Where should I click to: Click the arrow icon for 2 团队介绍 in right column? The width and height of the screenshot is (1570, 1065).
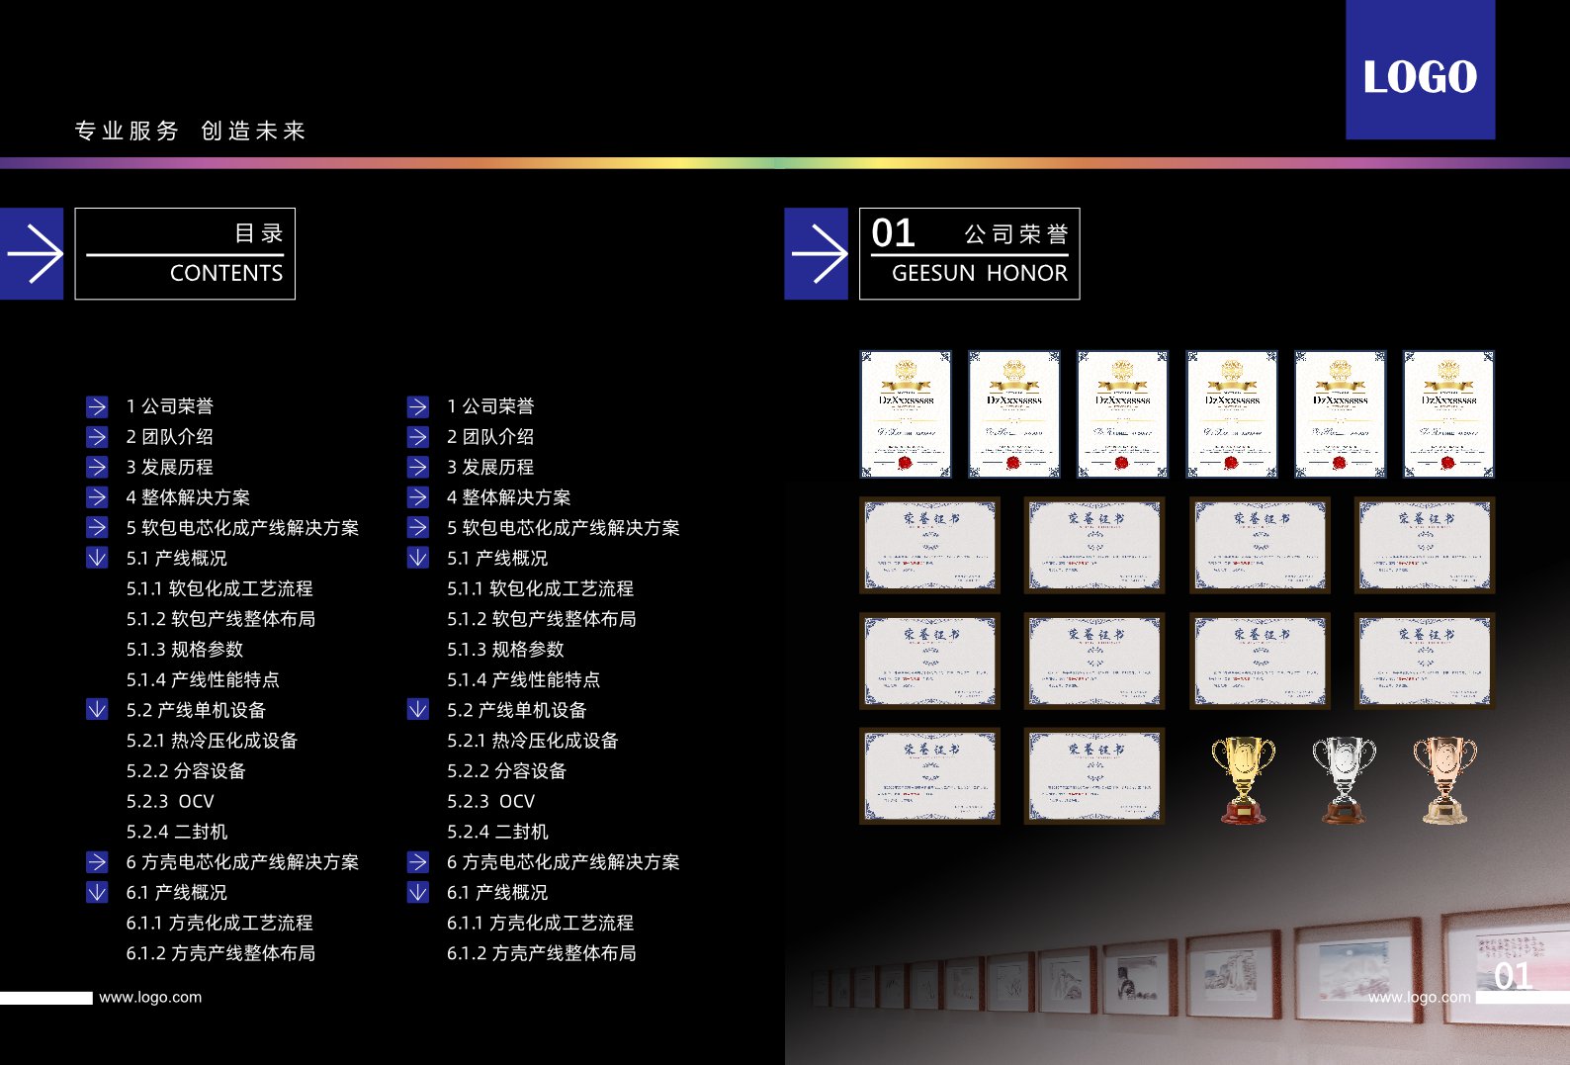[418, 437]
